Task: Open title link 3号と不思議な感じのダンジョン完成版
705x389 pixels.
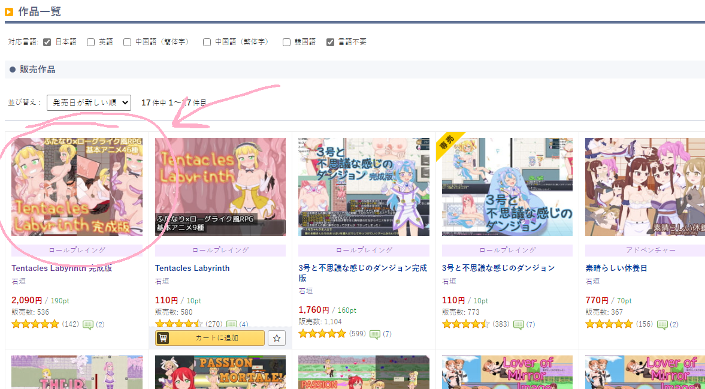Action: (363, 273)
